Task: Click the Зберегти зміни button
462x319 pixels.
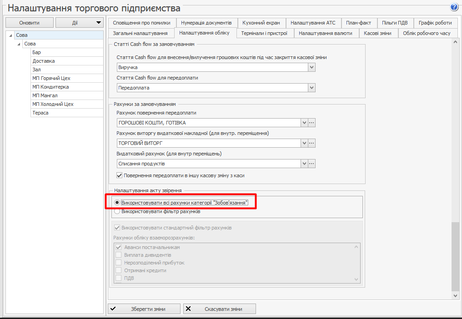Action: pyautogui.click(x=144, y=309)
